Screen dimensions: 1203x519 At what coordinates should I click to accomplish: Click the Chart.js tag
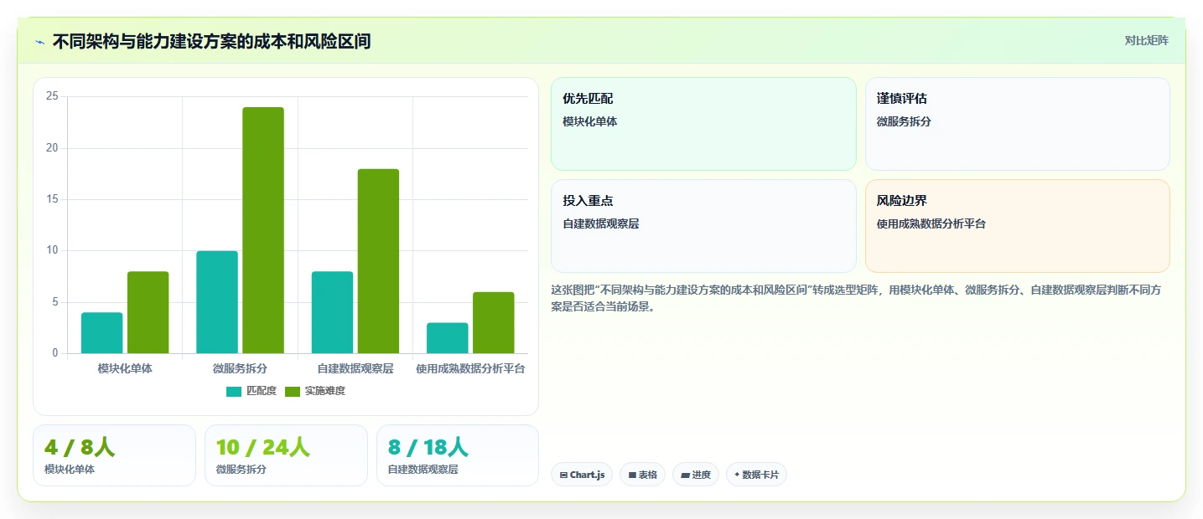point(582,475)
